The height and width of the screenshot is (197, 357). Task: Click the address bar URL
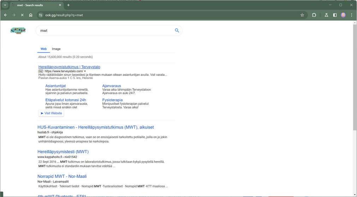coord(64,15)
